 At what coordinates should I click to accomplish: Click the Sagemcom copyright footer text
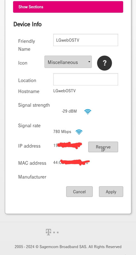(68, 247)
